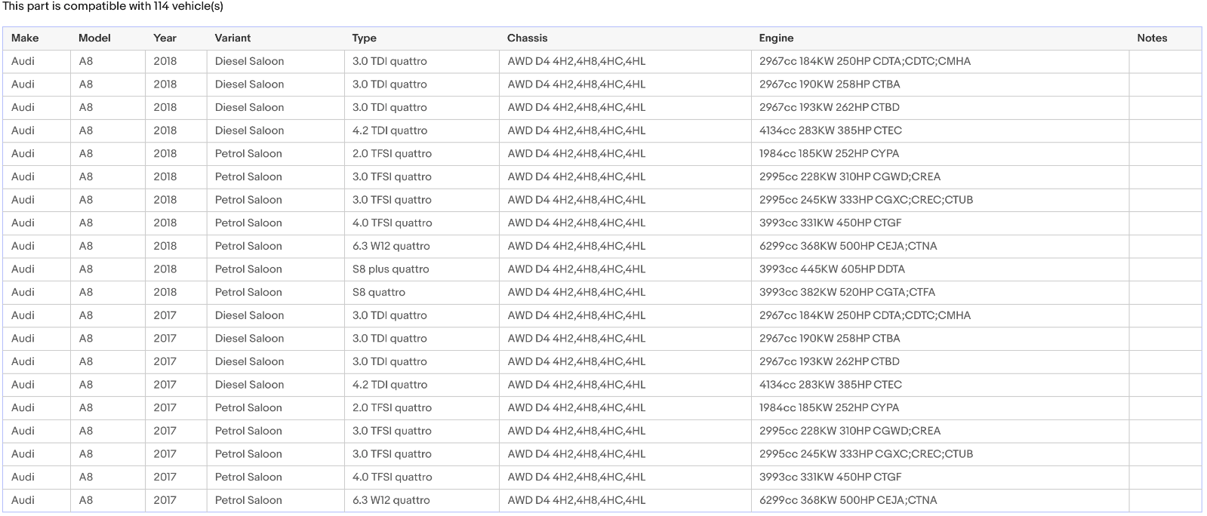The width and height of the screenshot is (1207, 516).
Task: Click '4.2 TDI quattro' in the 2017 row
Action: click(x=390, y=384)
